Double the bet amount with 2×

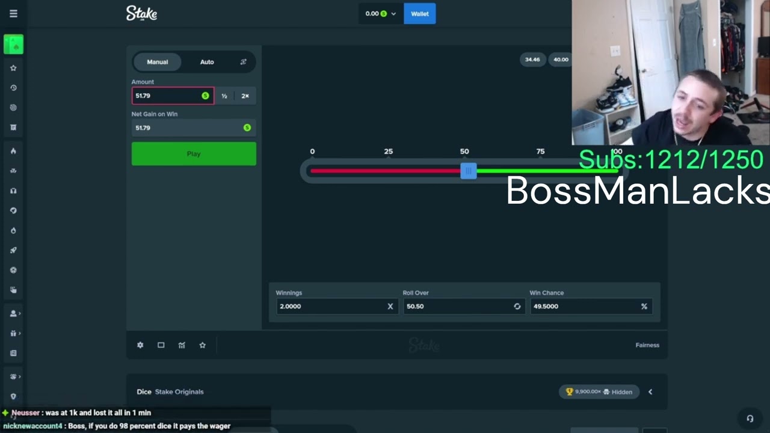[x=245, y=96]
